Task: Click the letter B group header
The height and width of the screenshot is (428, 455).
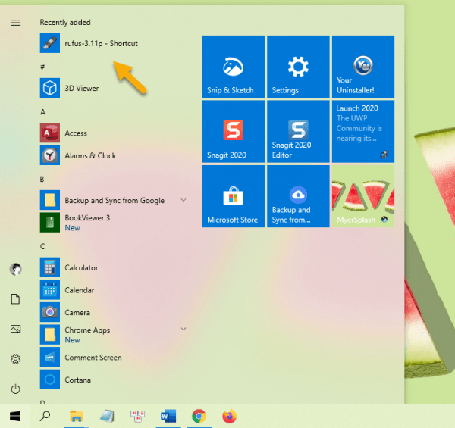Action: (x=42, y=179)
